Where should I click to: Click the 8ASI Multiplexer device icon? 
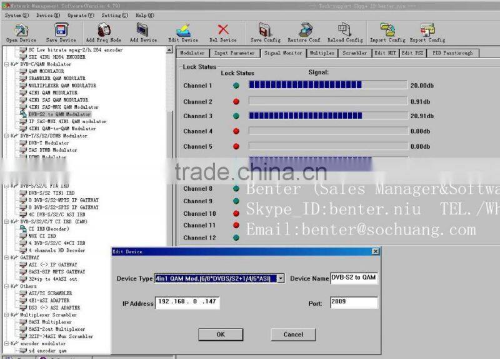(x=23, y=321)
